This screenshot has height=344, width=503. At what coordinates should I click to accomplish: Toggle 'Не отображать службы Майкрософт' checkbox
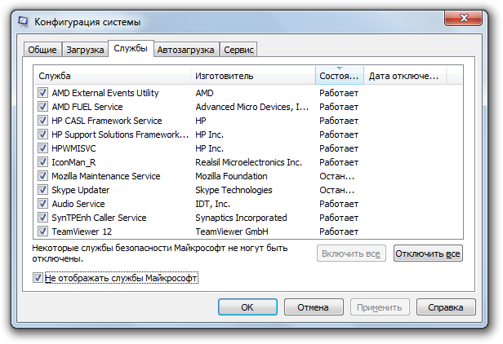click(x=38, y=278)
